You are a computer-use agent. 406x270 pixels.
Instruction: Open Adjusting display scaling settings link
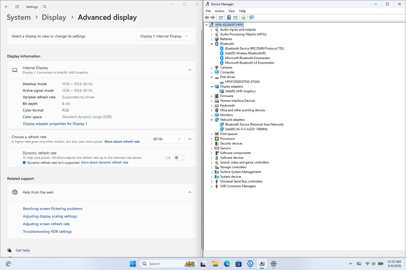50,216
